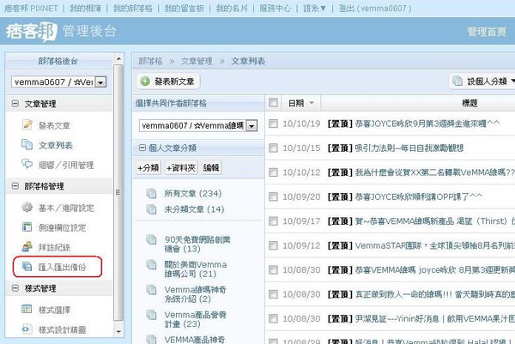Open the sidebar blog selector vemma0607 dropdown

[100, 82]
